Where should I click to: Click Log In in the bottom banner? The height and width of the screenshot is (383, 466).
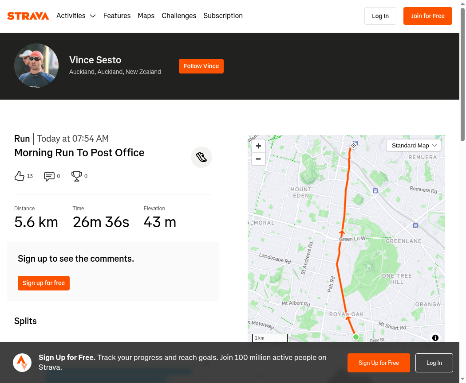(434, 363)
